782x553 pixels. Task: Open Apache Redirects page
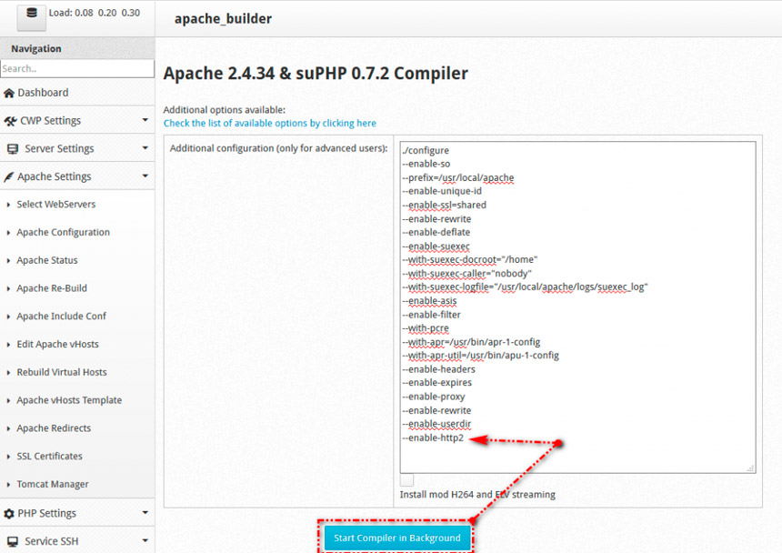(x=54, y=427)
